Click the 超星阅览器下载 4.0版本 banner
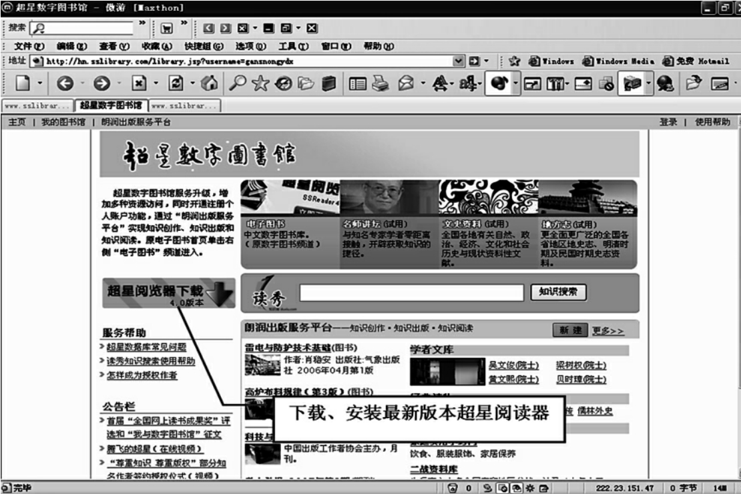The width and height of the screenshot is (741, 494). (x=169, y=293)
